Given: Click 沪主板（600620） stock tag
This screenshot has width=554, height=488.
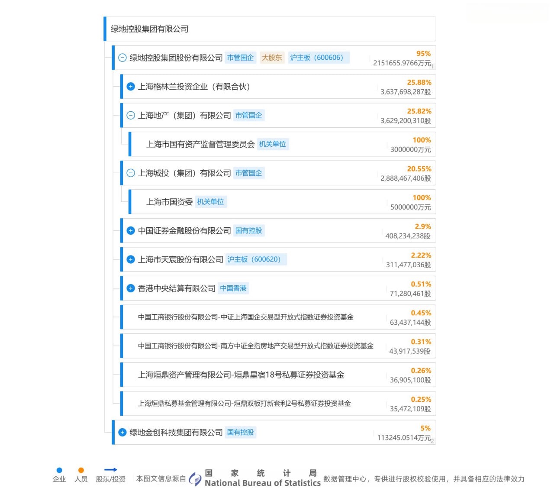Looking at the screenshot, I should (256, 259).
